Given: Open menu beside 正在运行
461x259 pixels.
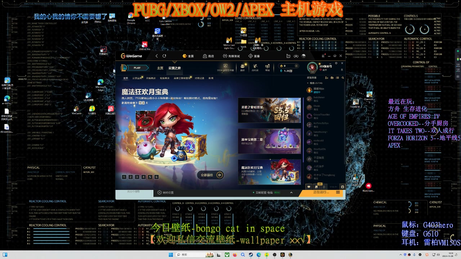Looking at the screenshot, I should 338,192.
